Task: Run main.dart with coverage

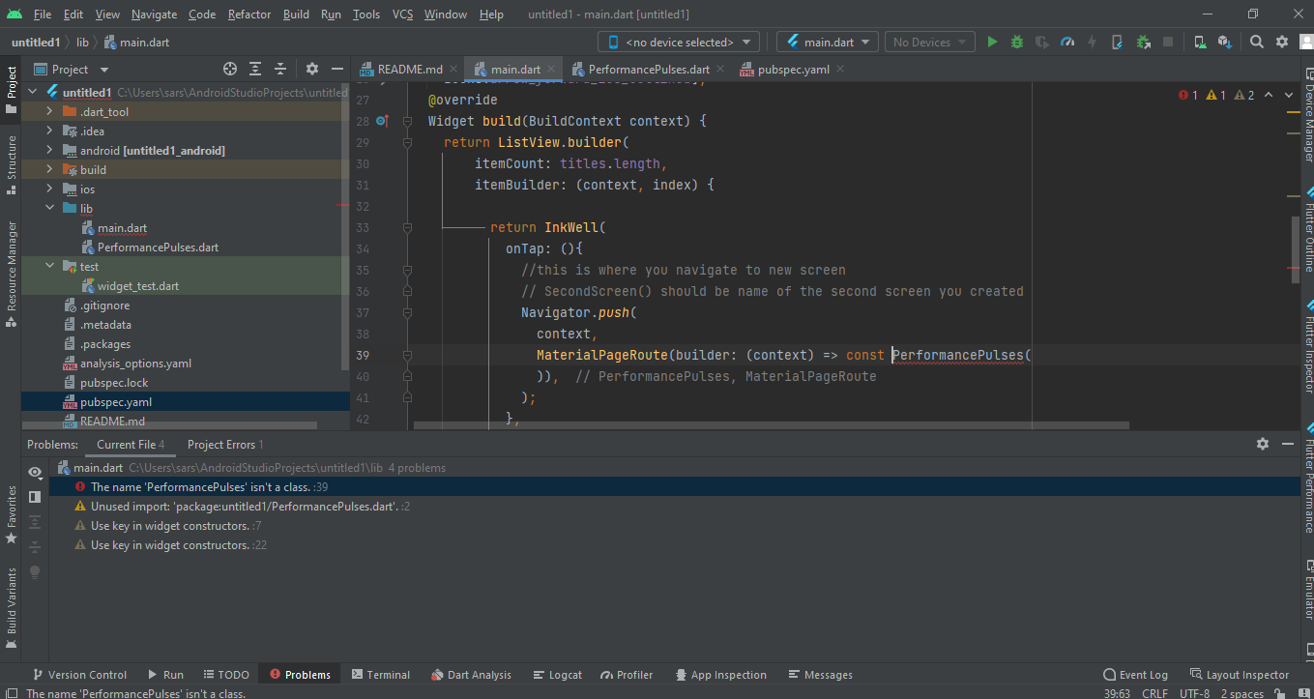Action: (x=1042, y=42)
